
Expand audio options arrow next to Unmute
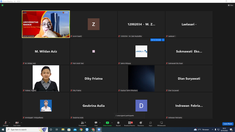click(x=10, y=123)
